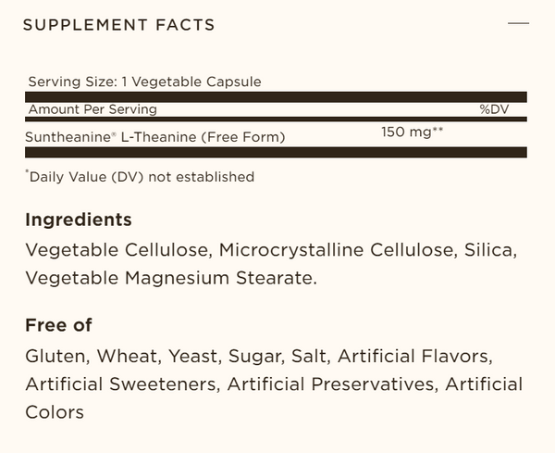This screenshot has height=453, width=555.
Task: Click Artificial Flavors in the Free of list
Action: point(413,357)
